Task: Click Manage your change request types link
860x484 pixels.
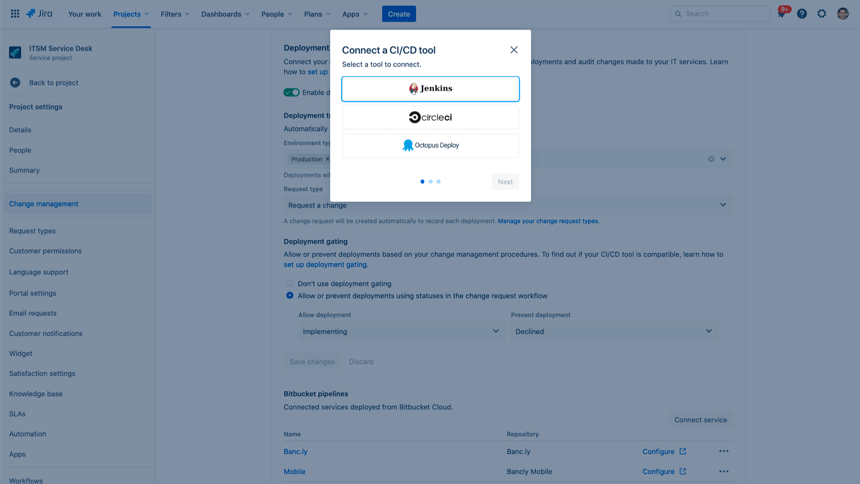Action: [x=549, y=221]
